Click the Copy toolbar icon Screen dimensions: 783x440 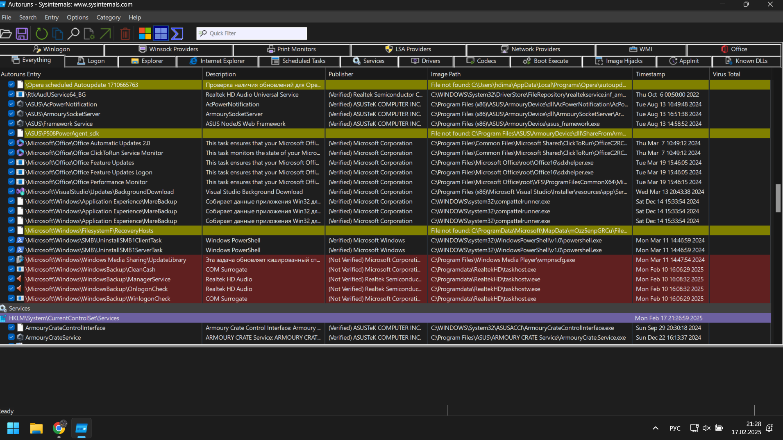(x=58, y=34)
